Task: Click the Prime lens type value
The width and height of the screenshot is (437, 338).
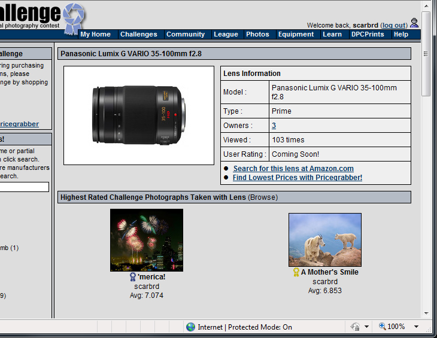Action: click(281, 111)
